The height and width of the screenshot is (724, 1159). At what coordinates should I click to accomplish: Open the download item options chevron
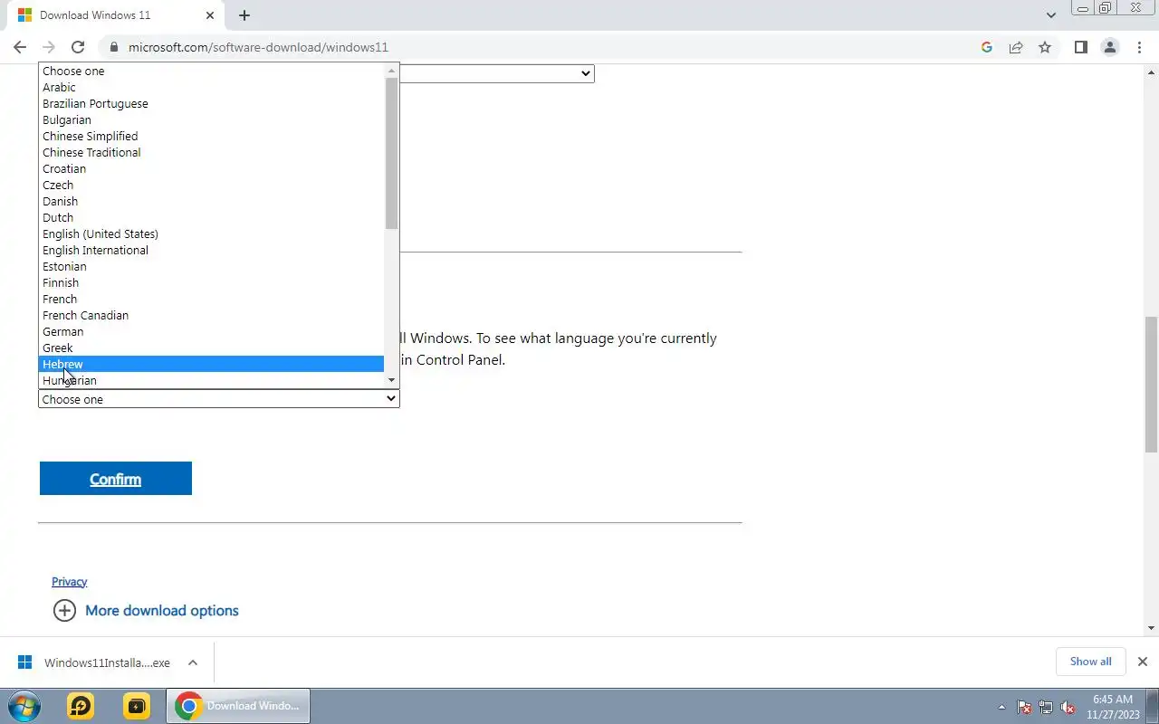pyautogui.click(x=193, y=662)
